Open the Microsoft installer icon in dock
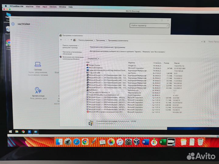The image size is (219, 164). point(154,142)
